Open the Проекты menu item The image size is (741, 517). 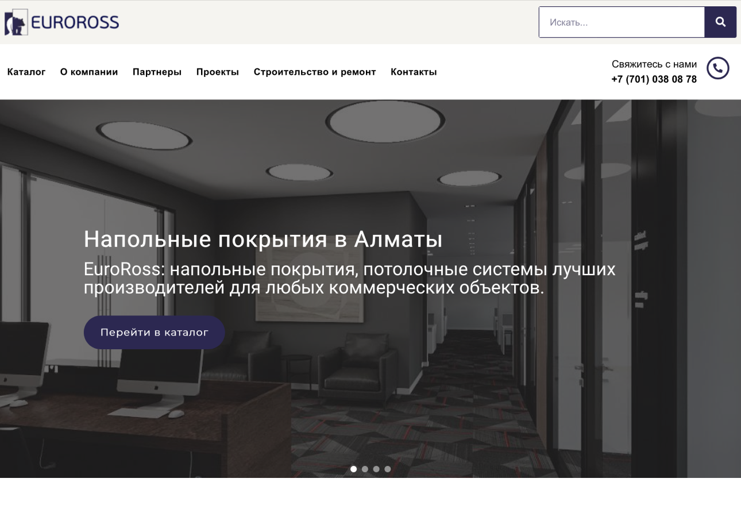tap(218, 72)
